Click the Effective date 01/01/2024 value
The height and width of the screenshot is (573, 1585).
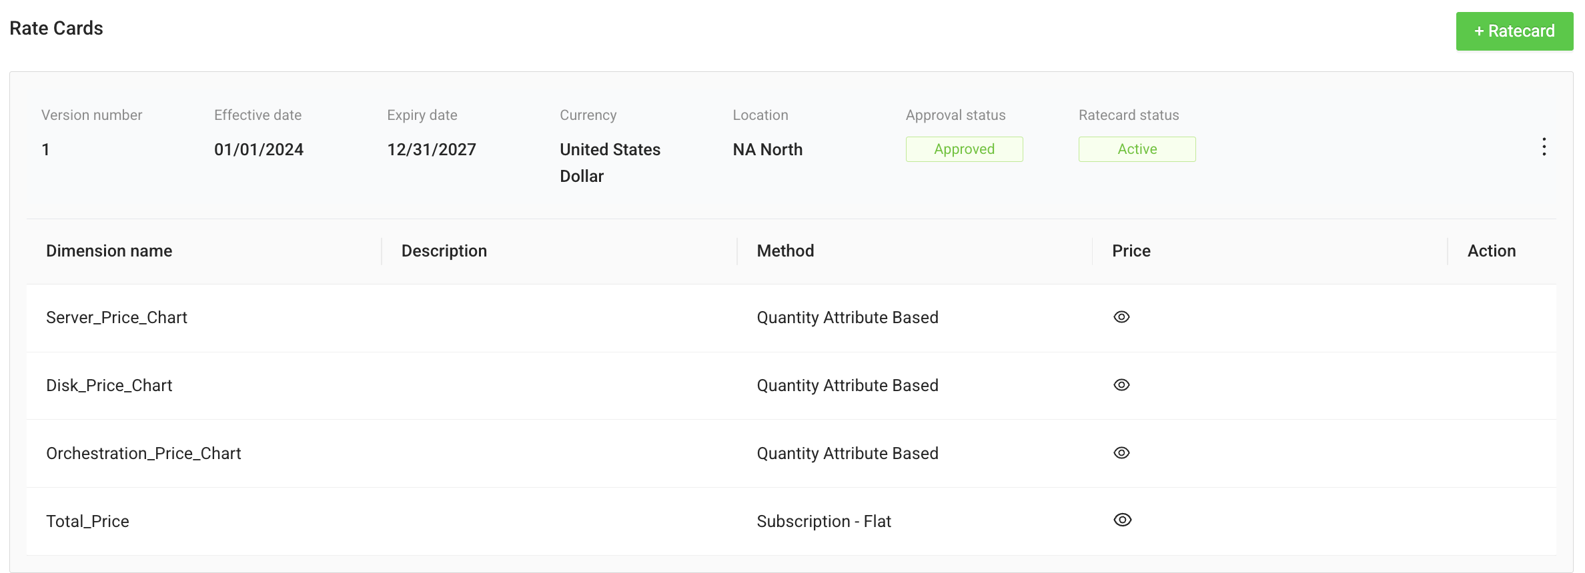(x=259, y=149)
